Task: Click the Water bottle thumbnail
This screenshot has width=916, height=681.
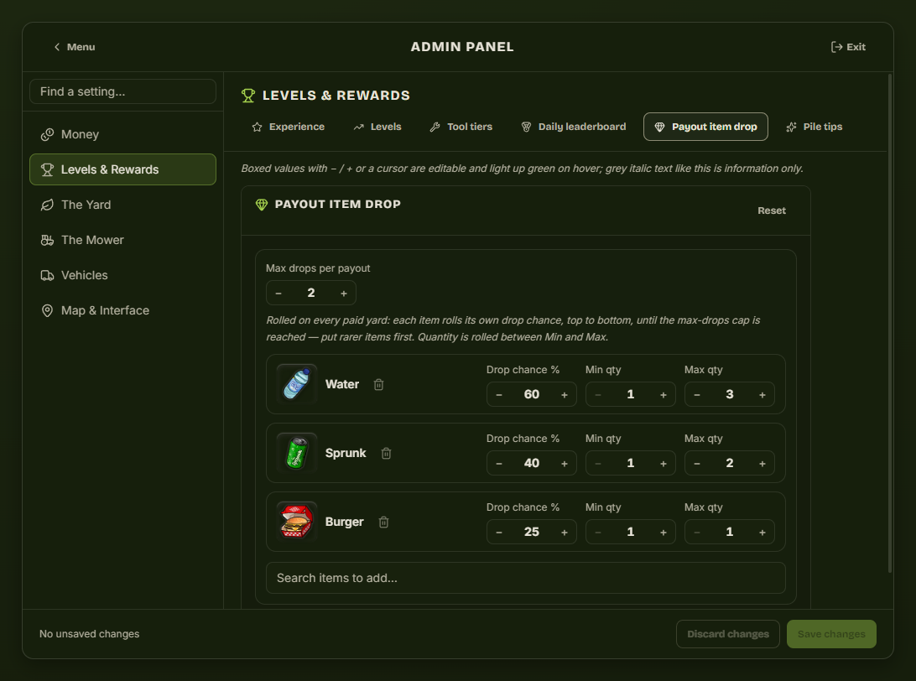Action: 297,384
